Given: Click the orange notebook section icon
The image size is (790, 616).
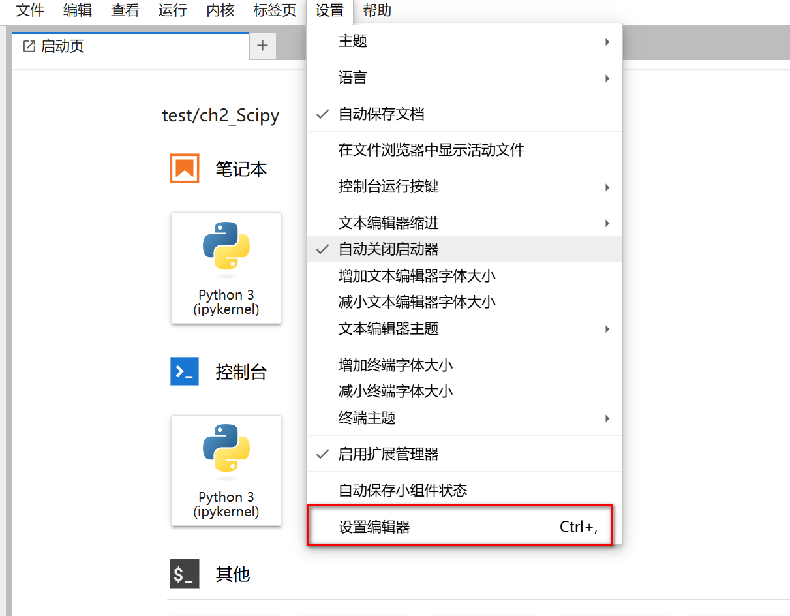Looking at the screenshot, I should click(185, 168).
